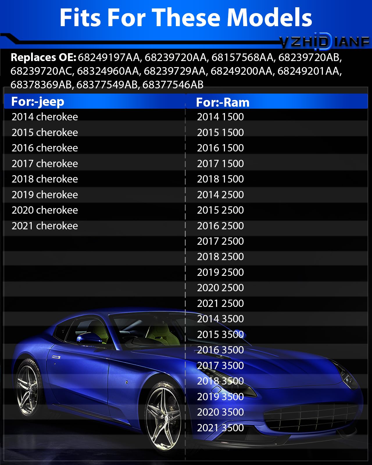
Task: Pick the "2019 cherokee" entry
Action: click(45, 195)
